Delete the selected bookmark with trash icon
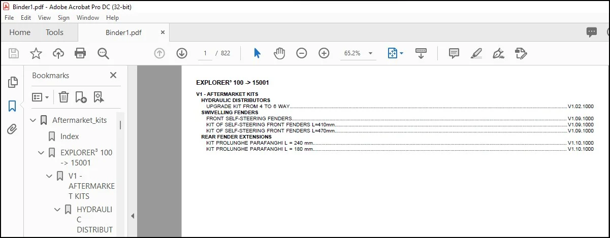The width and height of the screenshot is (610, 238). click(x=63, y=97)
